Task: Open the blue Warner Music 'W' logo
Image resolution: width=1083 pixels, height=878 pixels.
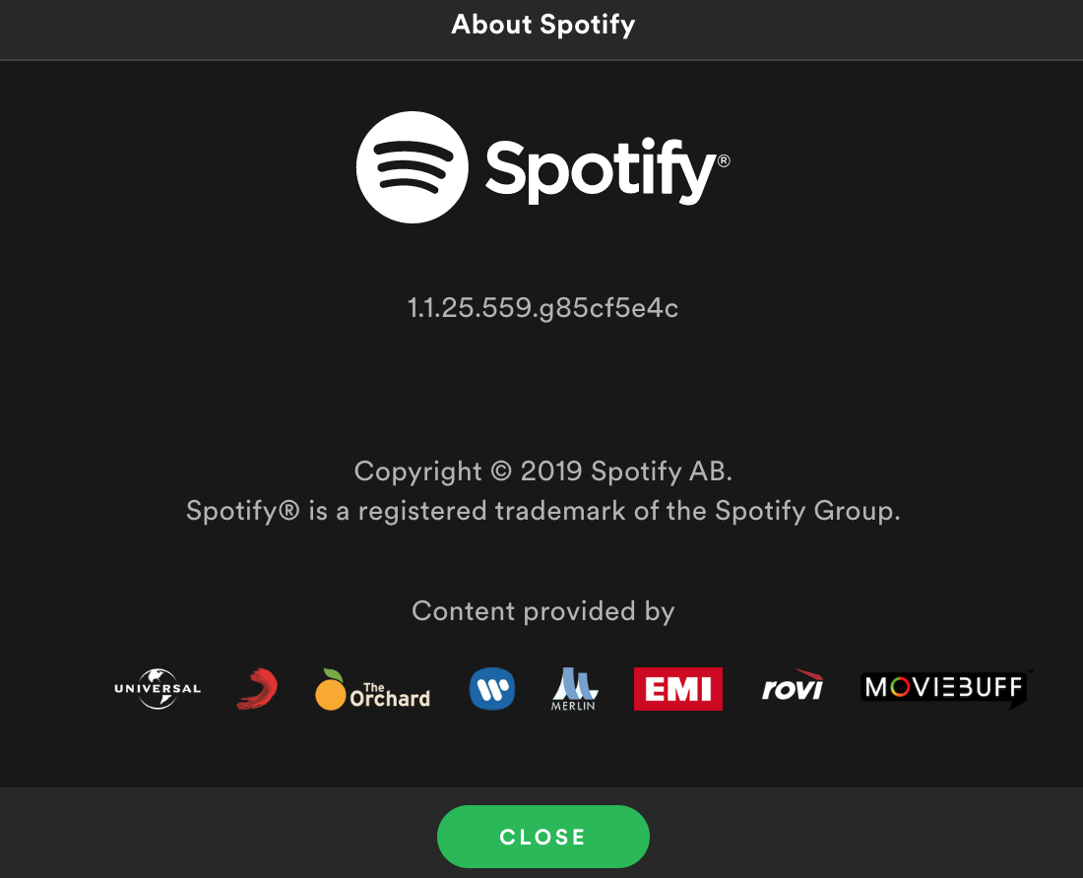Action: [x=492, y=688]
